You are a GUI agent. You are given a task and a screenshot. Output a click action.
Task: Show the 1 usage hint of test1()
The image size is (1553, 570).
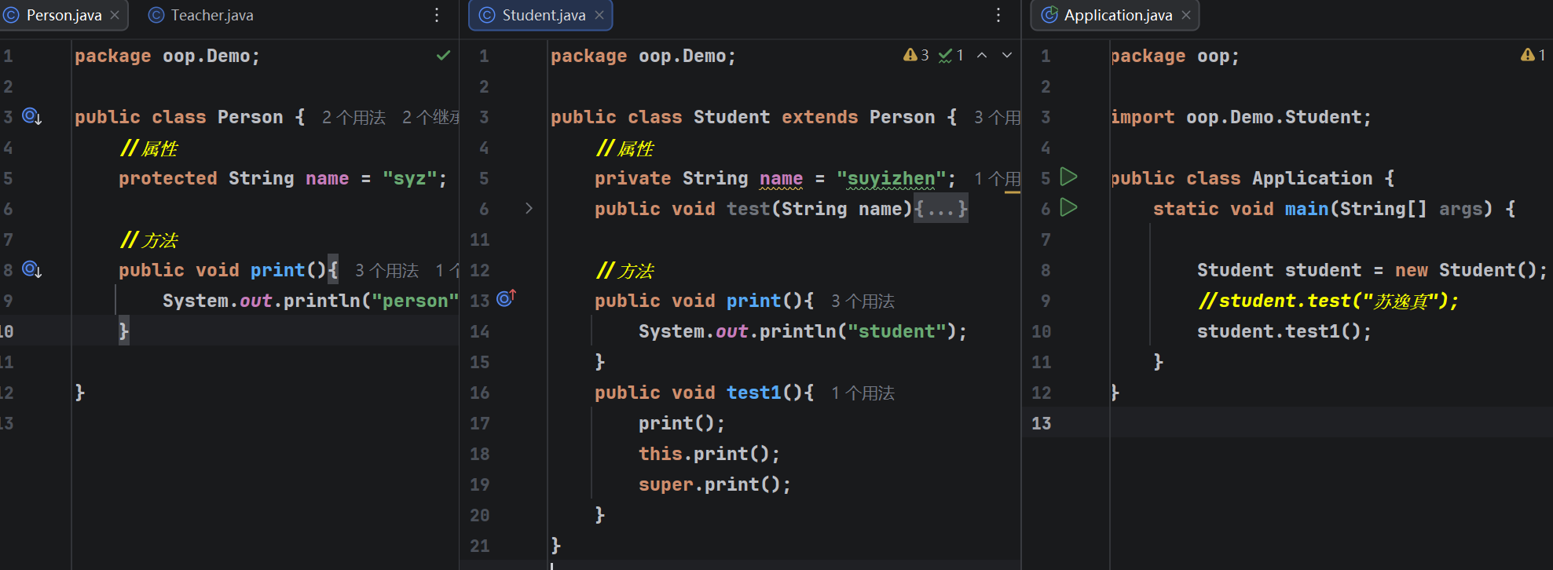(x=863, y=393)
